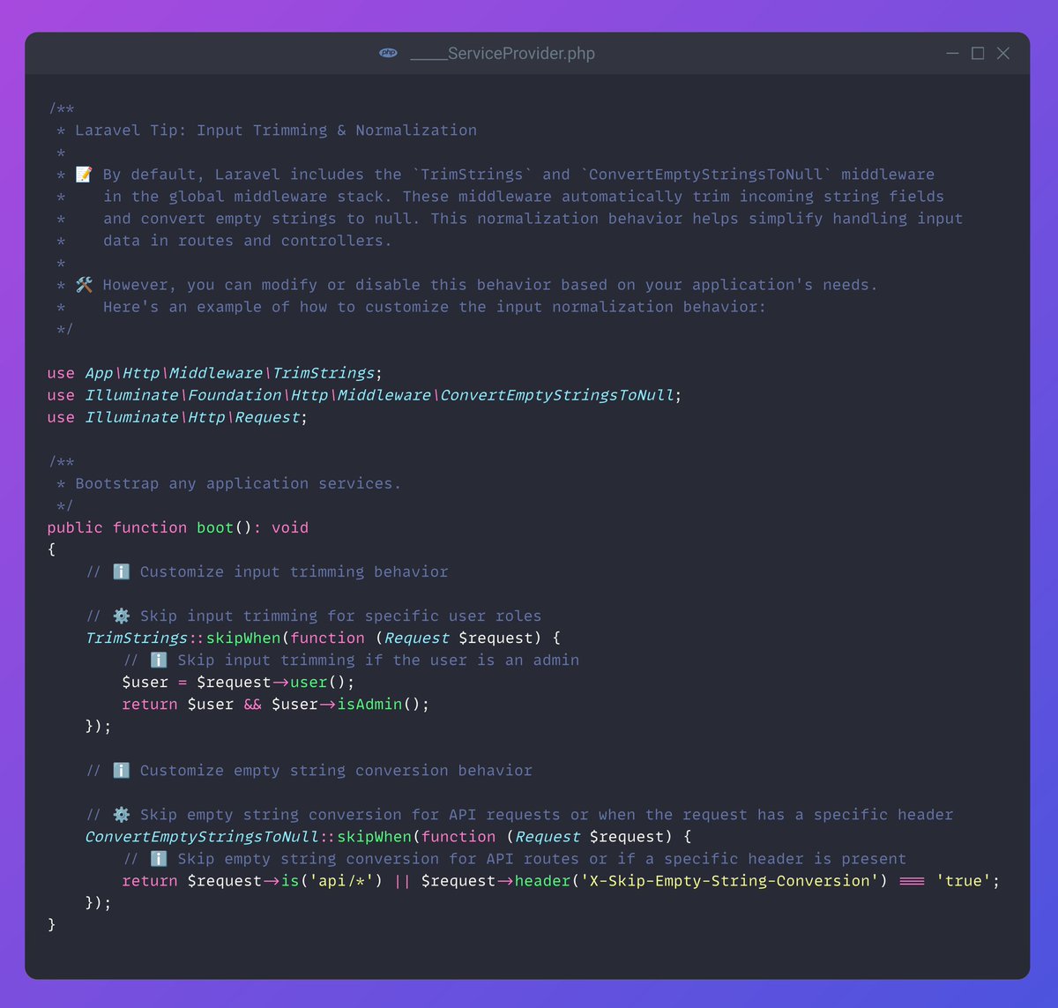The image size is (1058, 1008).
Task: Click info icon before 'Skip input trimming if the user'
Action: 159,660
